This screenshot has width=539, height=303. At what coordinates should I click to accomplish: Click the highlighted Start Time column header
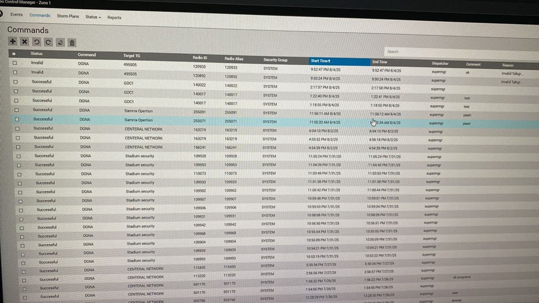339,61
